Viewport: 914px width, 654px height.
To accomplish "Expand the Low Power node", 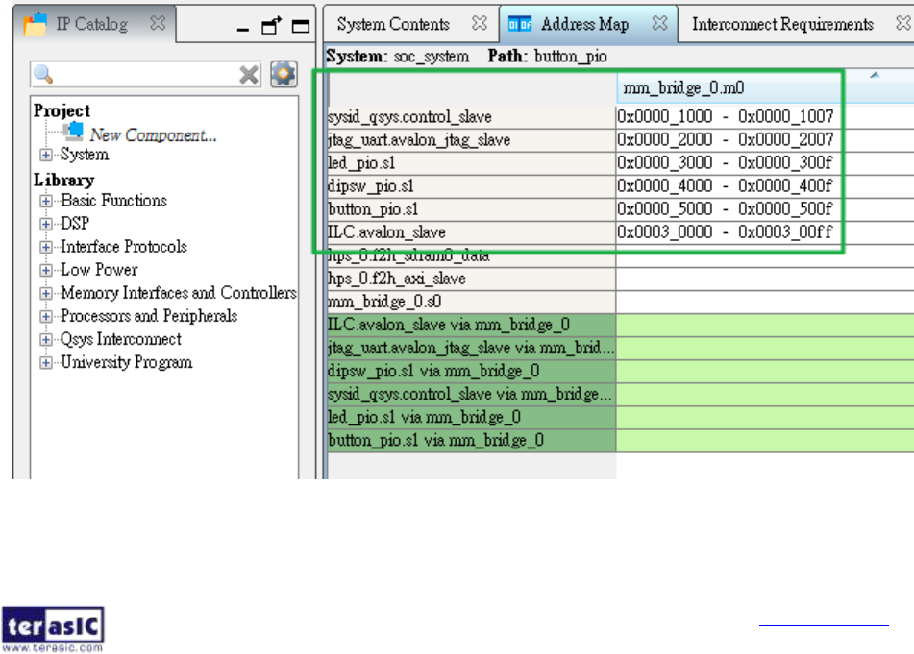I will (46, 270).
